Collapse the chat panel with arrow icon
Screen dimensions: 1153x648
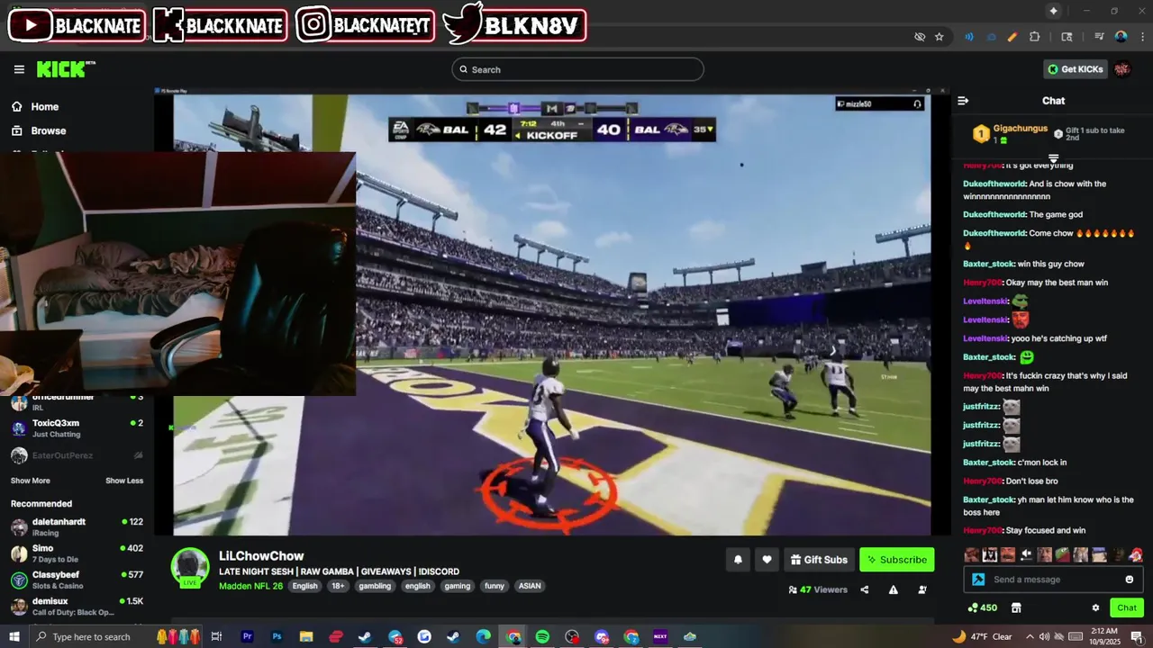tap(963, 101)
